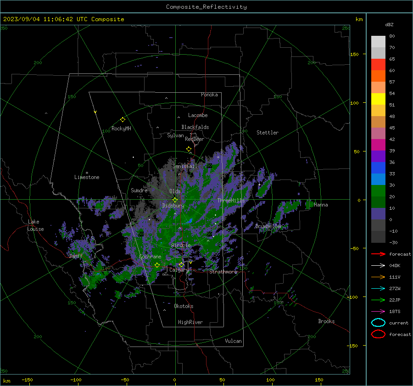Click the Drumheller label

tap(269, 226)
